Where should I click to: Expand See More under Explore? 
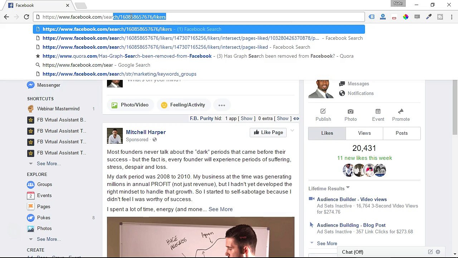click(x=49, y=239)
